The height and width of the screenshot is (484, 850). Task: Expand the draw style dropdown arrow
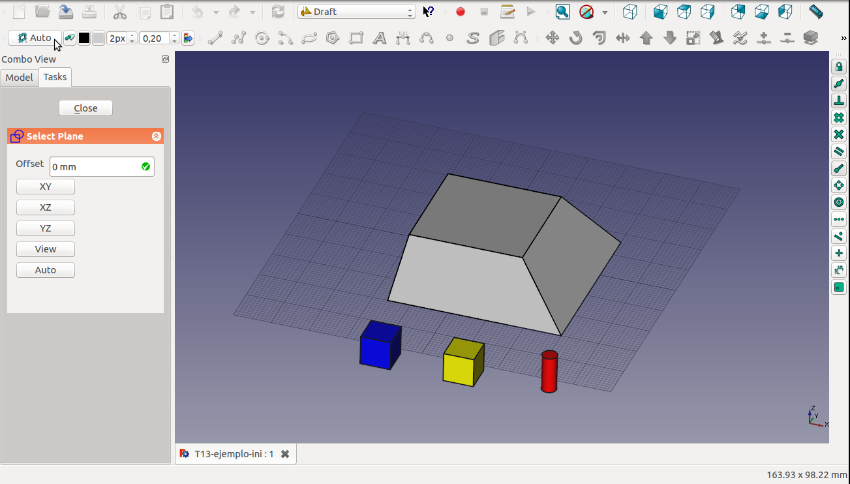coord(605,12)
